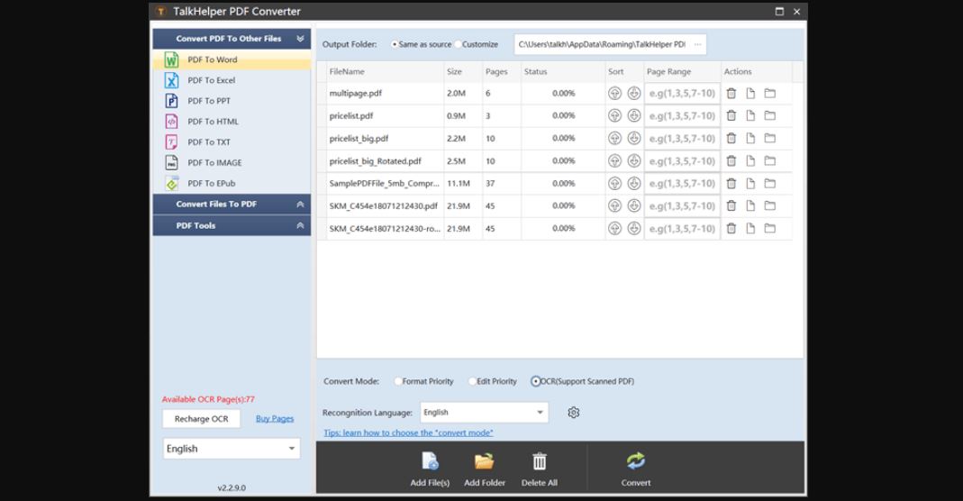Screen dimensions: 963x501
Task: Open interface language dropdown showing English
Action: click(x=232, y=449)
